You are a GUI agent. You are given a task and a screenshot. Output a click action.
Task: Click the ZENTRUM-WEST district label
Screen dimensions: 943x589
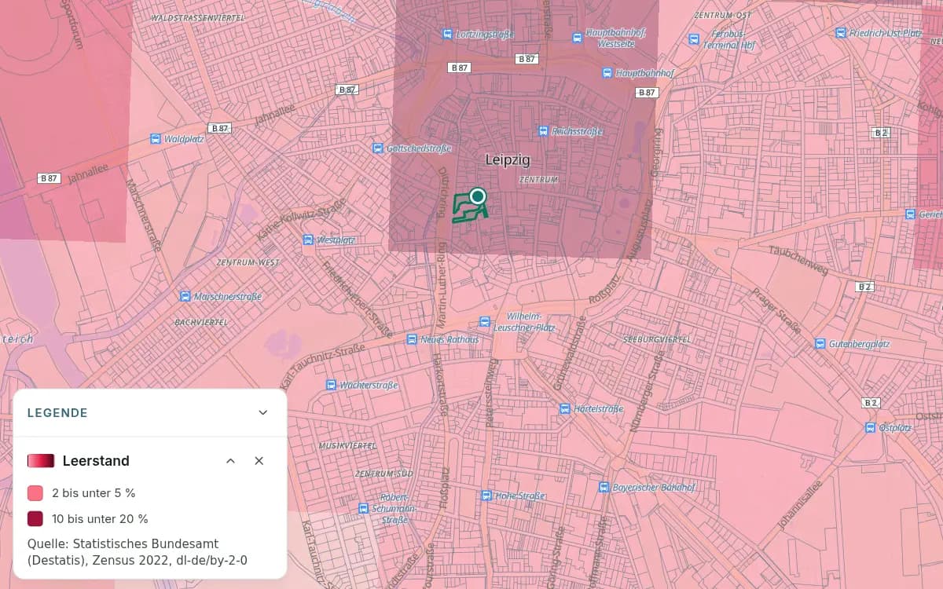(x=248, y=262)
